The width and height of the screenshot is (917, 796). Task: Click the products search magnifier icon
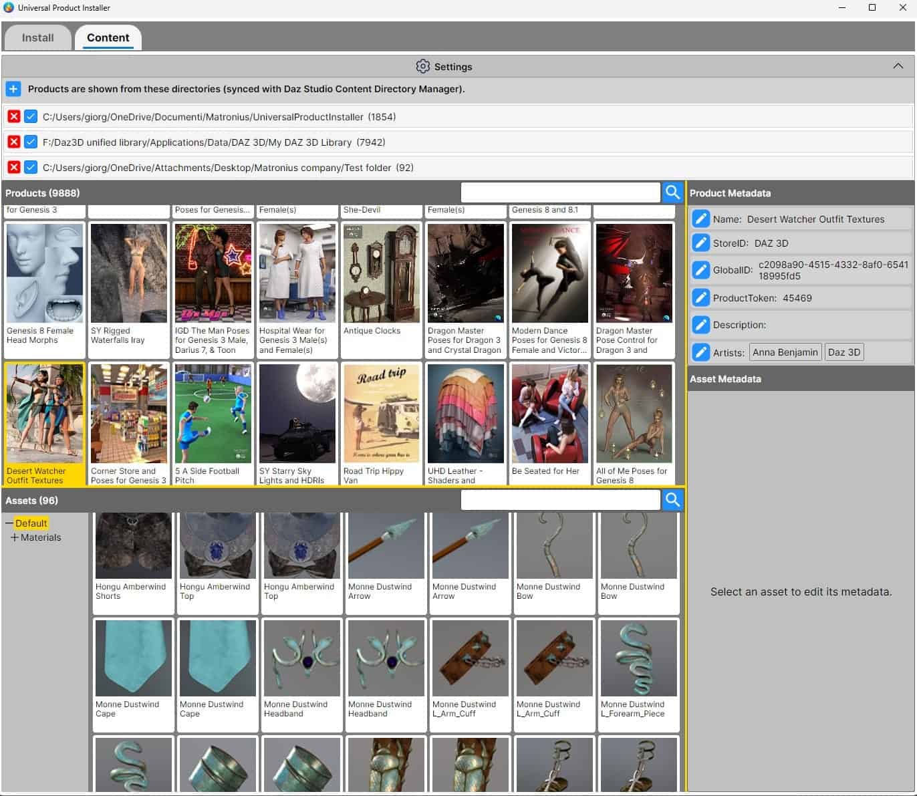pos(672,192)
